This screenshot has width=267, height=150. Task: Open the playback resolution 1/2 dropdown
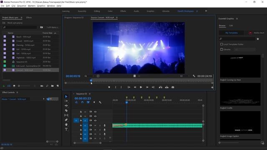point(185,76)
